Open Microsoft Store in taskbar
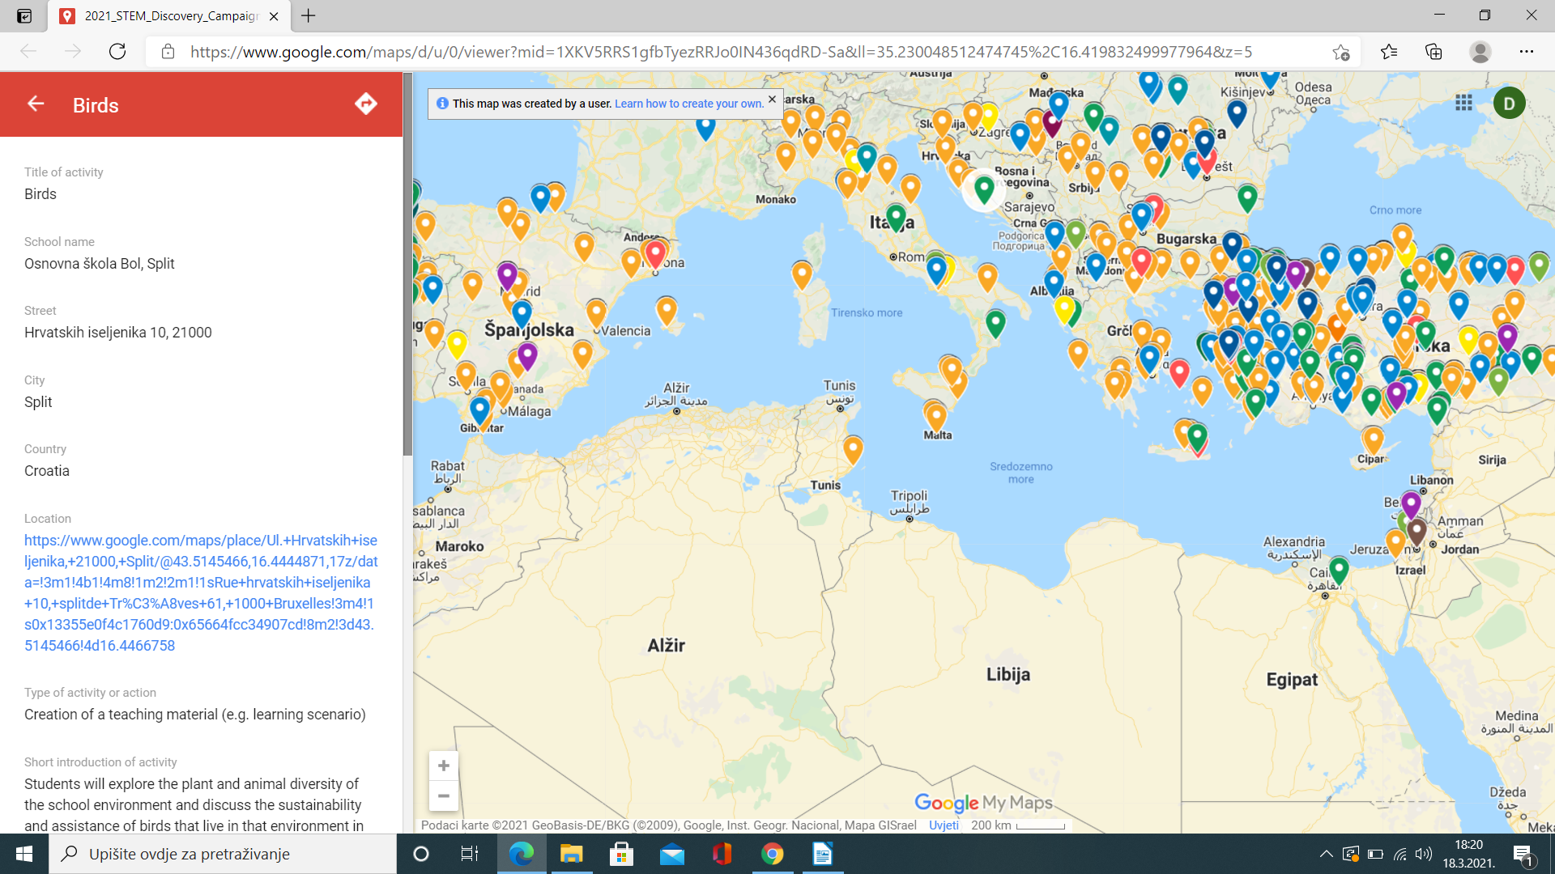 622,854
